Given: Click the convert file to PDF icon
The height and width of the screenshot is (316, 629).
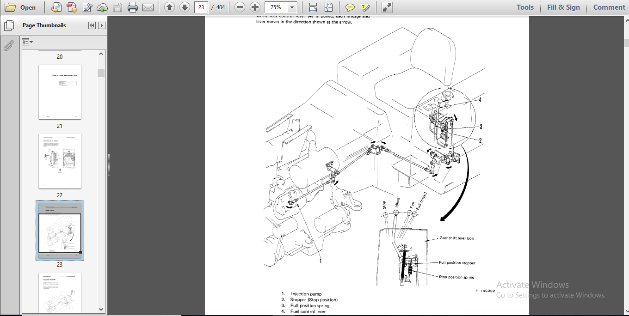Looking at the screenshot, I should pyautogui.click(x=56, y=7).
